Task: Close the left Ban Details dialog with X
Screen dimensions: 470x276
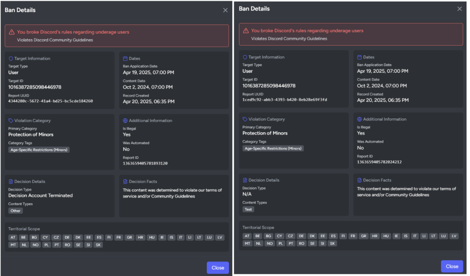Action: tap(225, 10)
